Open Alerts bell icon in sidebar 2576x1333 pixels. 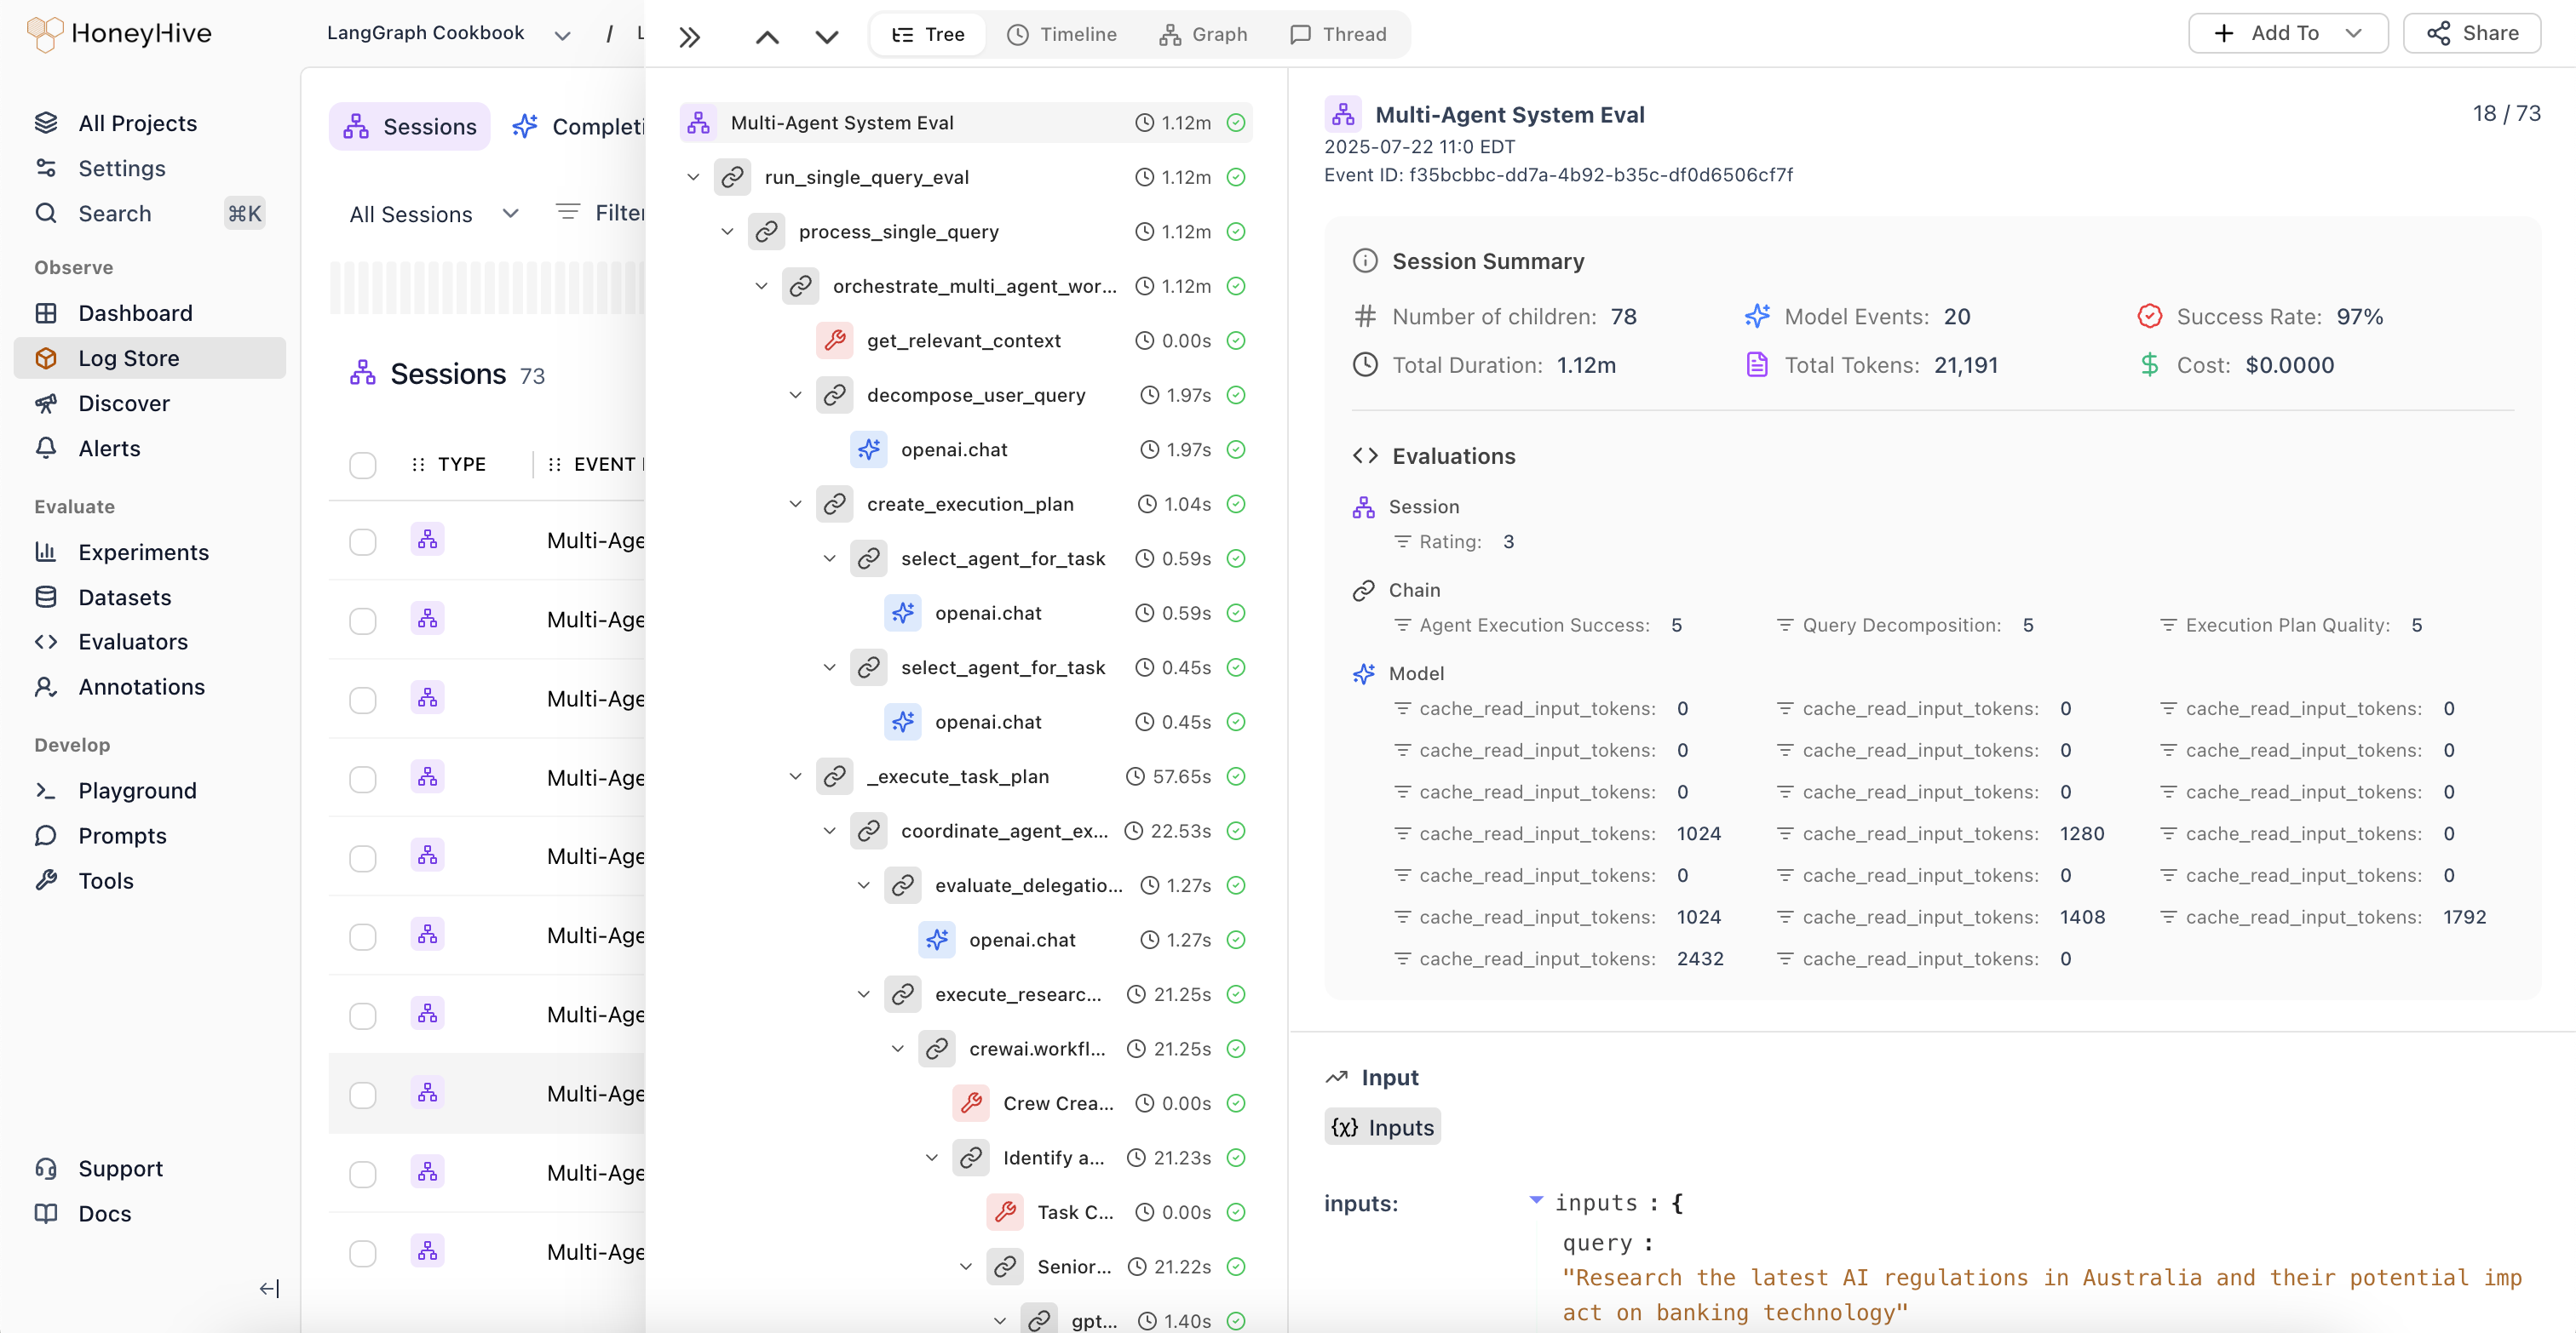click(46, 448)
